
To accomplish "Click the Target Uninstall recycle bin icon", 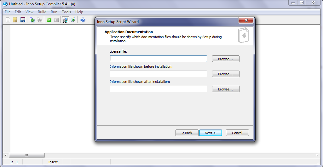I will pyautogui.click(x=73, y=20).
